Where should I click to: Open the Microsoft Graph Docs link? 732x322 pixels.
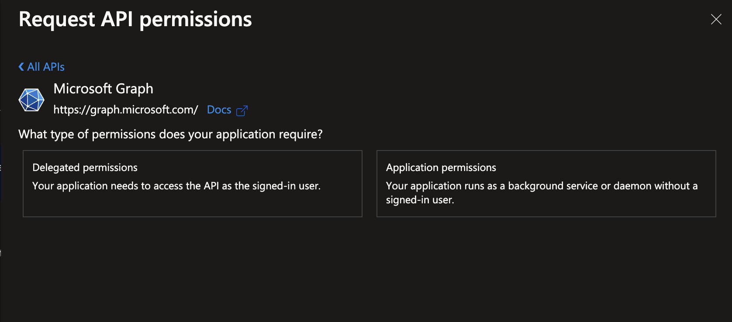pos(219,110)
